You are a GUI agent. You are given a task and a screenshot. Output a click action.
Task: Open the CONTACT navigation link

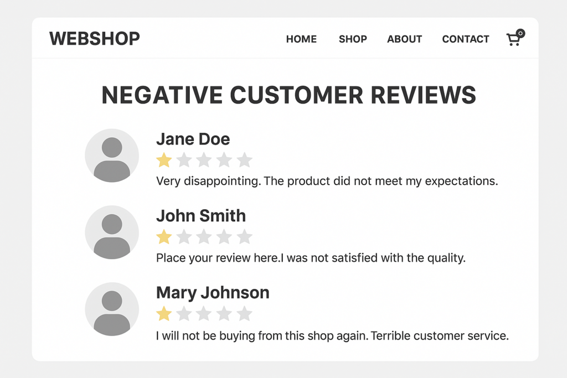tap(465, 39)
